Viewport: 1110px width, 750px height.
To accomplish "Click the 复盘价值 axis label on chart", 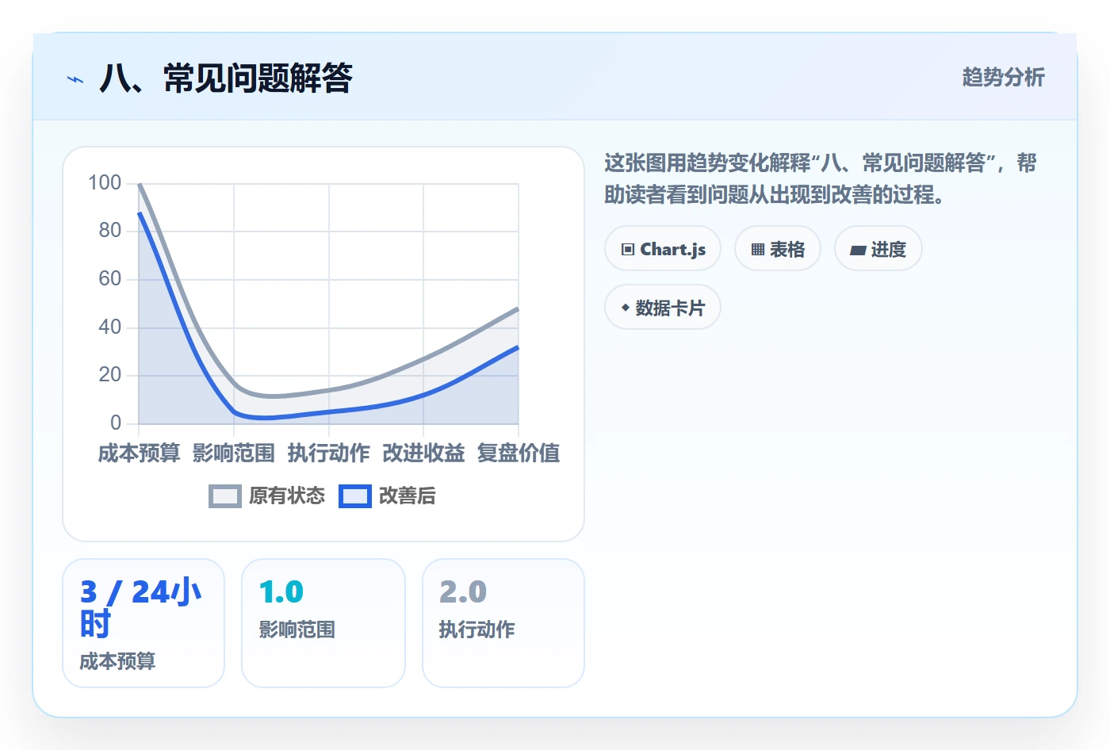I will pyautogui.click(x=519, y=453).
